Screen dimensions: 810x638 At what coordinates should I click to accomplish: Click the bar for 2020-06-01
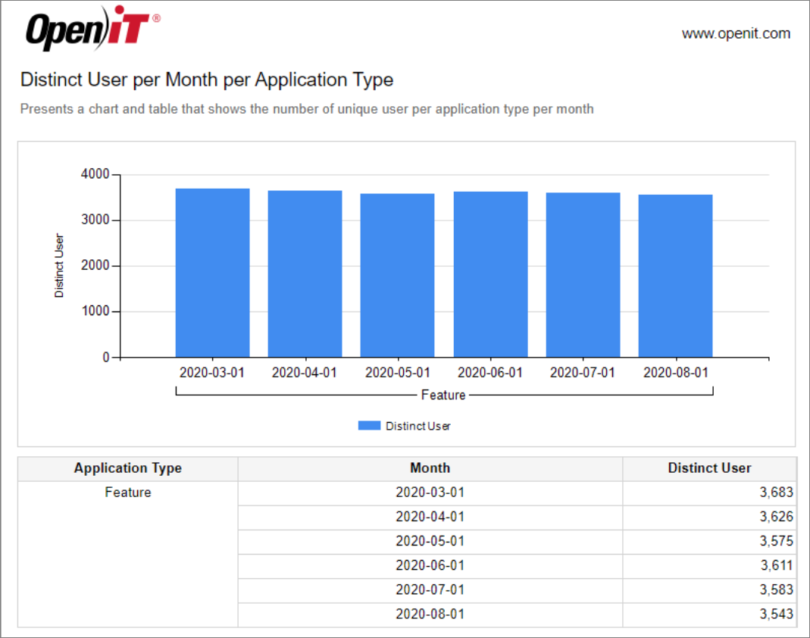[490, 273]
